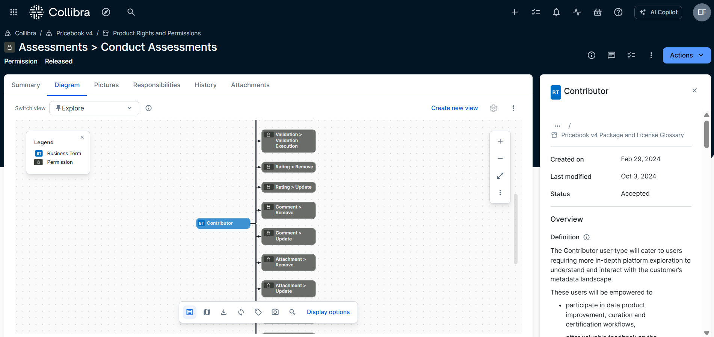
Task: Click the Create new view link
Action: click(x=454, y=108)
